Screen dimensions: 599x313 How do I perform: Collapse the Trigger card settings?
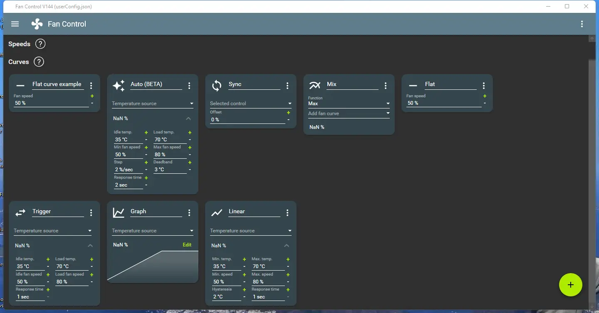point(90,246)
